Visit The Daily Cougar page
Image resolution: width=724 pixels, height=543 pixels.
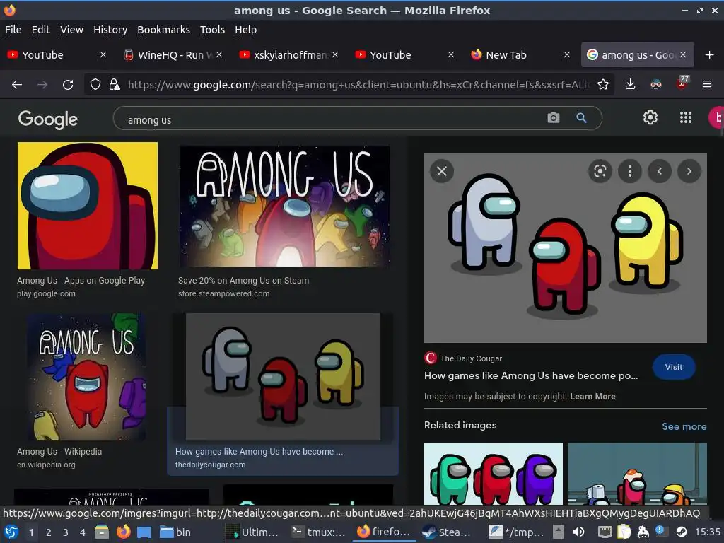pos(674,367)
